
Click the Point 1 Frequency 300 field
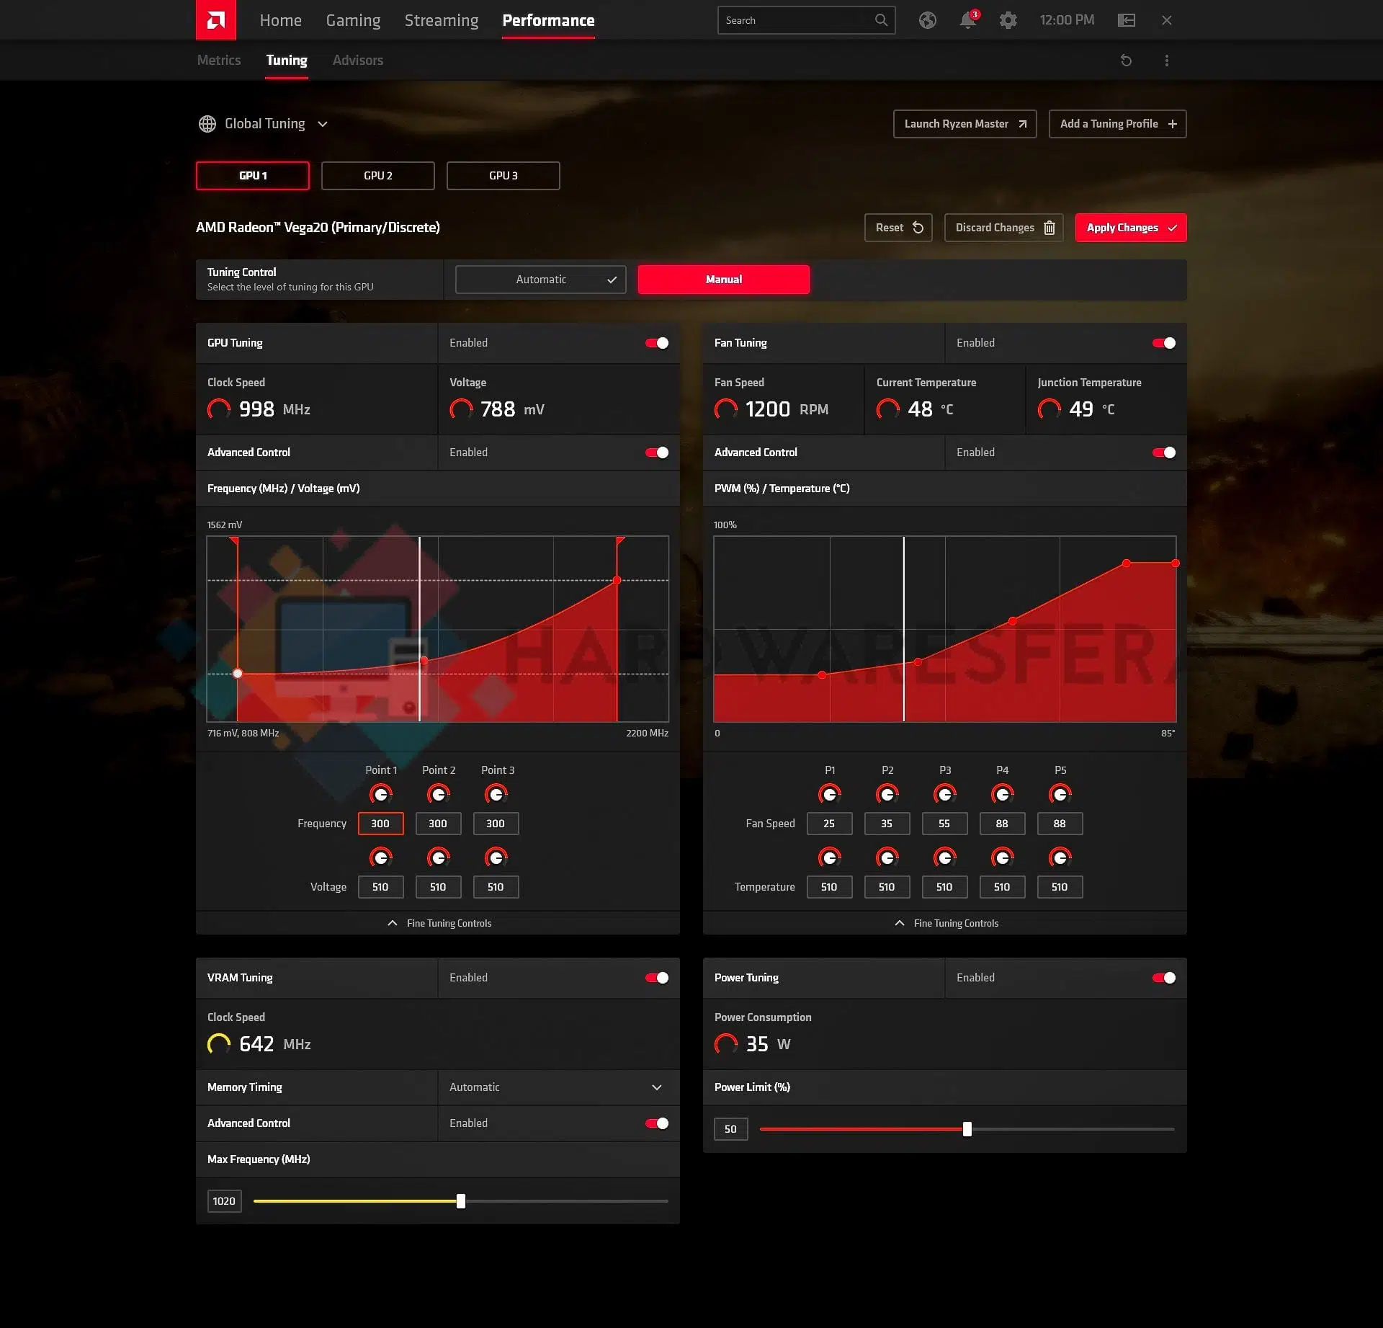tap(380, 824)
